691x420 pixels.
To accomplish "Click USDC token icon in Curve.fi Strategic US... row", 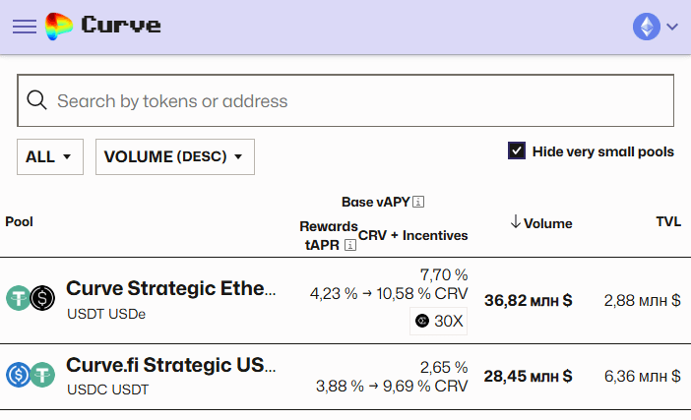I will point(18,375).
